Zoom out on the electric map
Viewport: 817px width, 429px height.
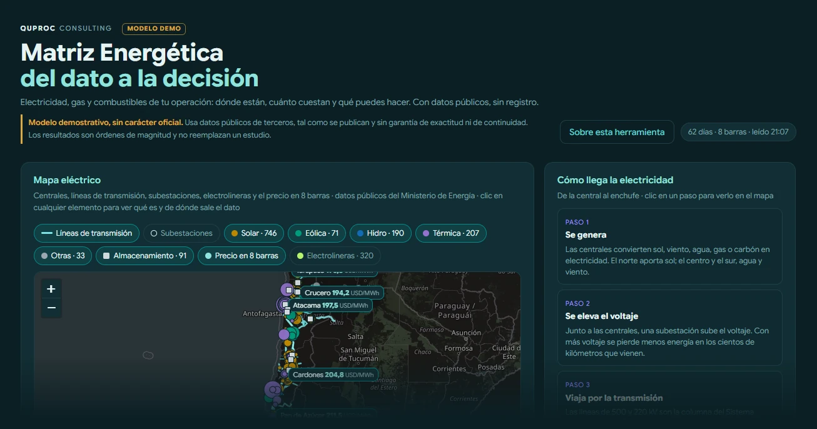tap(51, 308)
